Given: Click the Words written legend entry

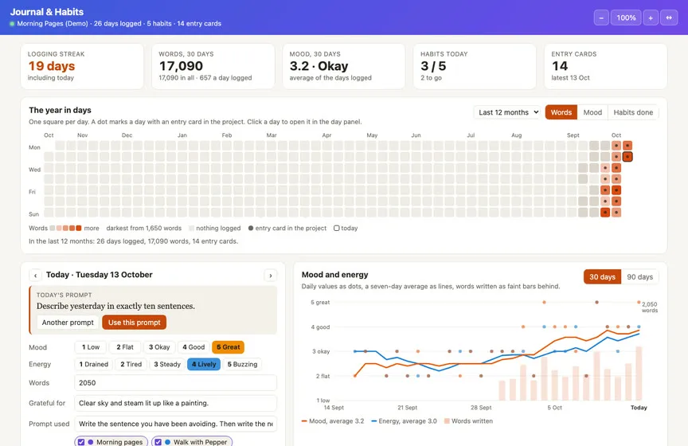Looking at the screenshot, I should [x=468, y=421].
